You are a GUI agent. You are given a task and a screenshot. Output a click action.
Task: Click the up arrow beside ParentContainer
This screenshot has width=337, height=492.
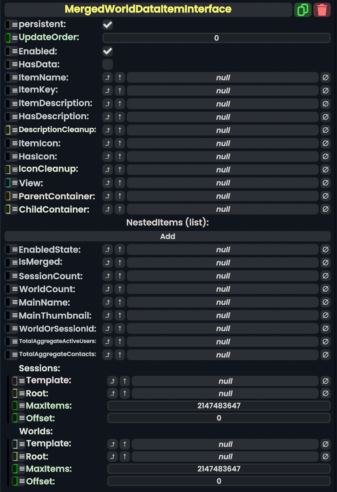(x=120, y=196)
